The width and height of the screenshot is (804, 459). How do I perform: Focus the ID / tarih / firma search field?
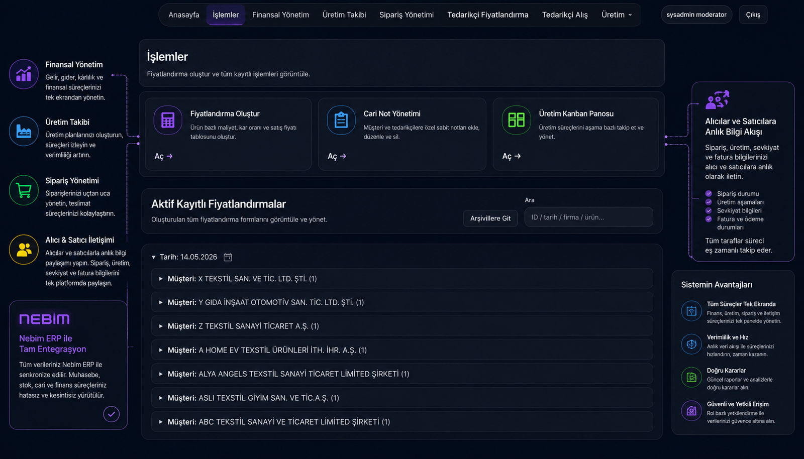[x=589, y=217]
